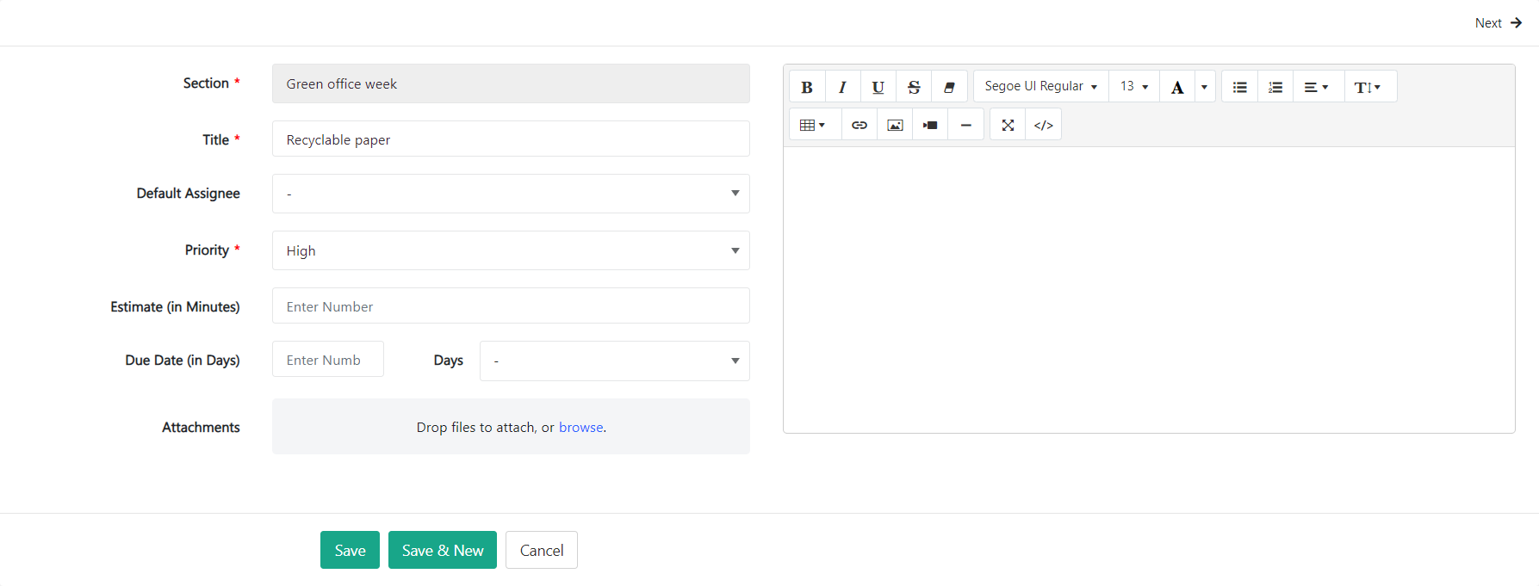The image size is (1539, 586).
Task: Insert a video into the editor
Action: [930, 126]
